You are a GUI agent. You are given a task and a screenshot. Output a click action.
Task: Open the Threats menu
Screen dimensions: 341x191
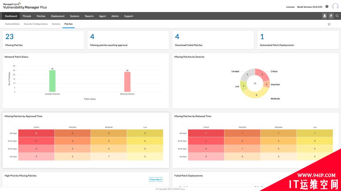point(27,16)
